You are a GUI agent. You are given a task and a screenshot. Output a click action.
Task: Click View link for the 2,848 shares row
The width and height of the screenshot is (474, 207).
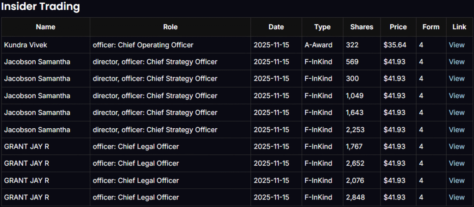[456, 197]
